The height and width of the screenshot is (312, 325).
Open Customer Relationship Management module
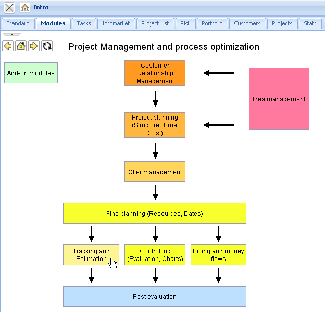coord(155,73)
